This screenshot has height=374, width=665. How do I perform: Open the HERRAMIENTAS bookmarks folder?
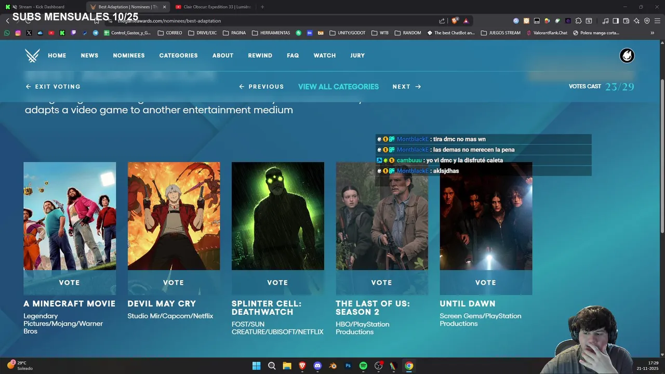[x=271, y=33]
